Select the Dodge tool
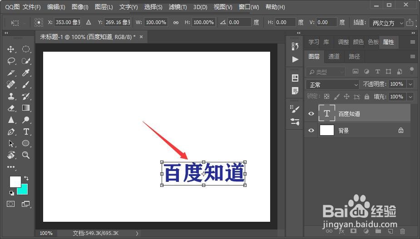The image size is (420, 239). 26,120
